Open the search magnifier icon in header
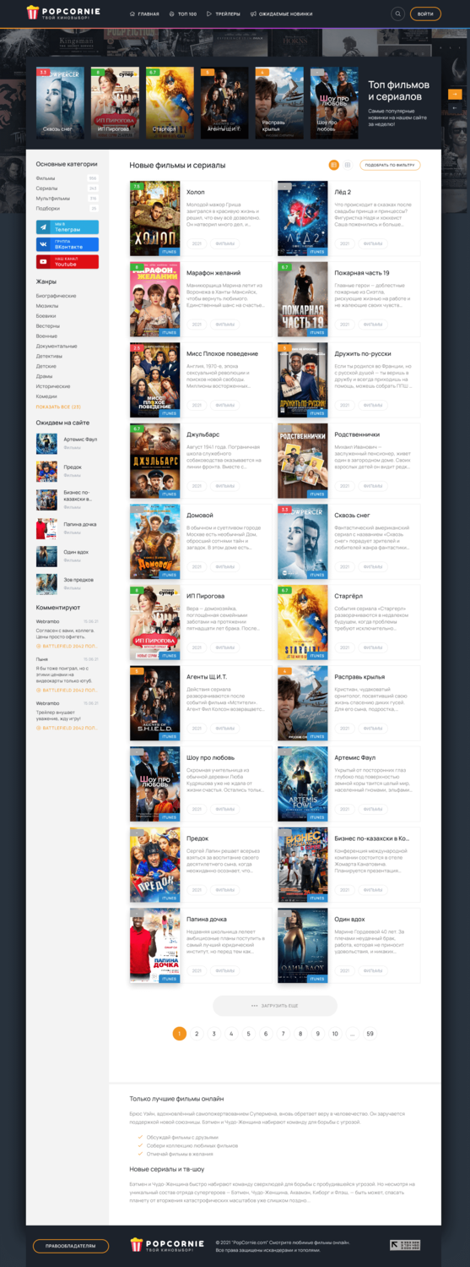This screenshot has height=1267, width=470. coord(398,14)
